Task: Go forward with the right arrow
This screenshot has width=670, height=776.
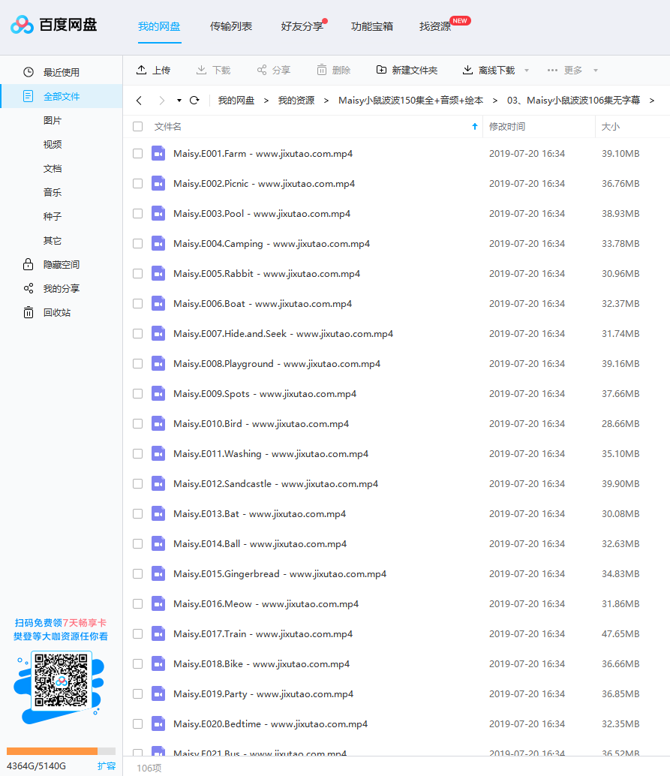Action: tap(162, 101)
